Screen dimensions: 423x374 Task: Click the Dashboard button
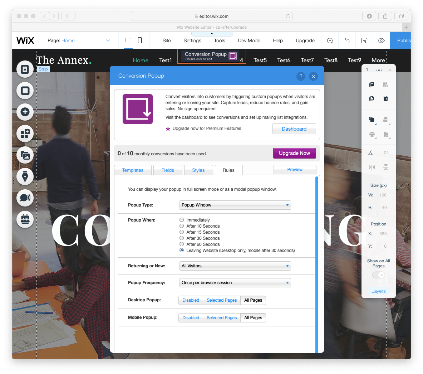[294, 129]
